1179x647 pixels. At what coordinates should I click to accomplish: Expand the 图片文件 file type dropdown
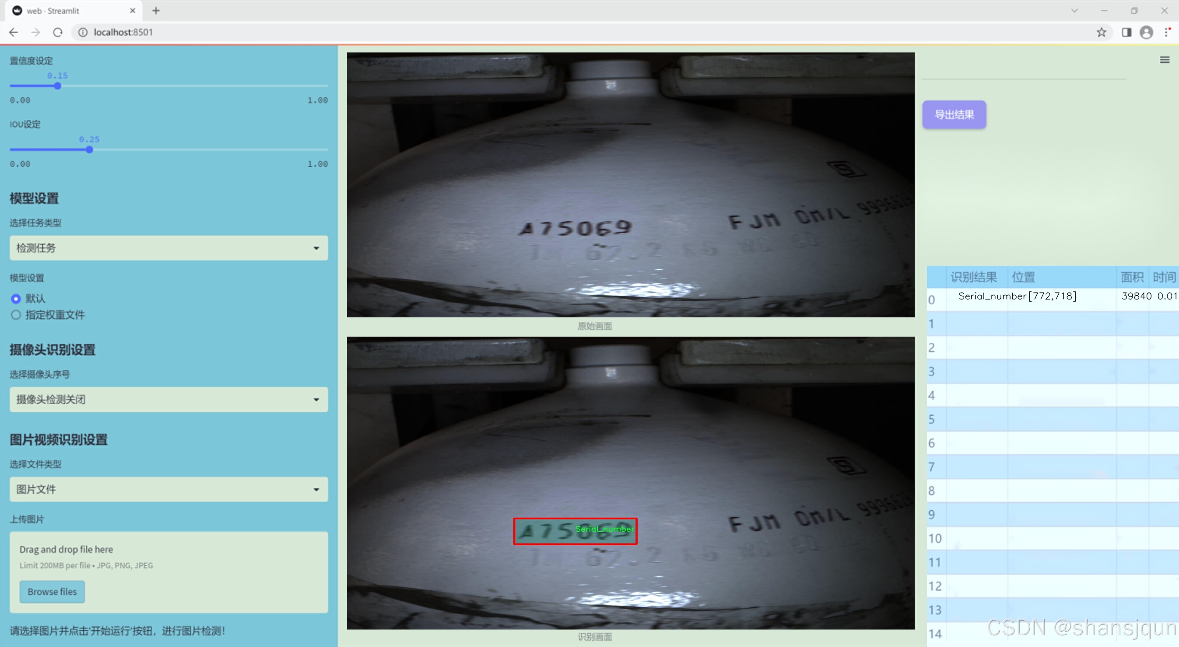pyautogui.click(x=168, y=489)
